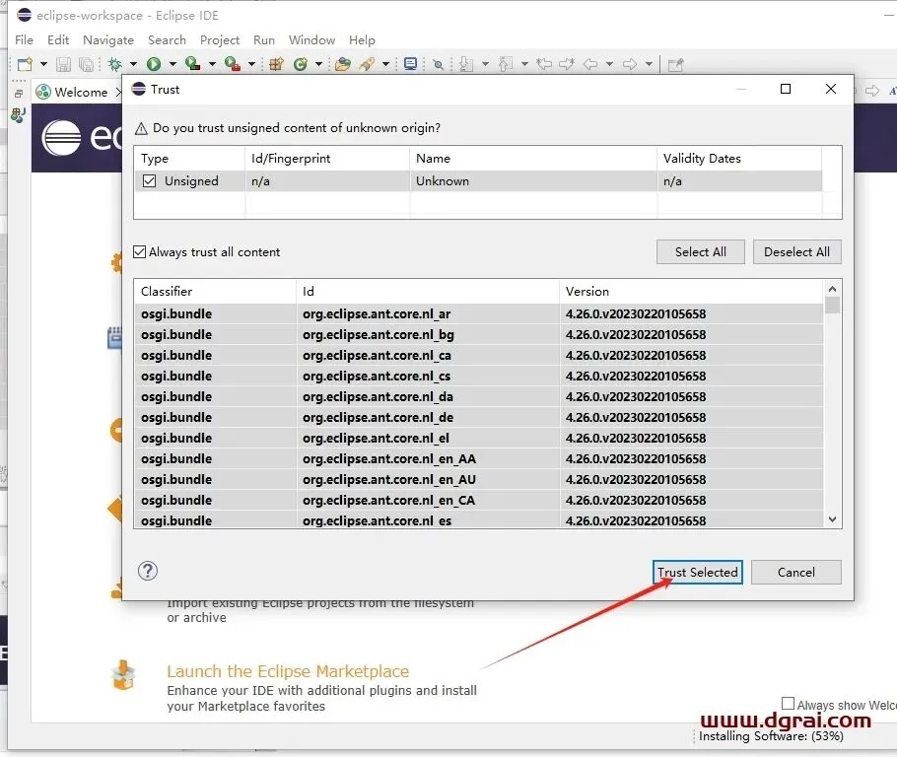Screen dimensions: 897x757
Task: Open the Forward history dropdown arrow
Action: [649, 64]
